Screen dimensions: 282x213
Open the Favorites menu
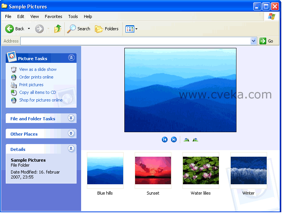pyautogui.click(x=53, y=16)
